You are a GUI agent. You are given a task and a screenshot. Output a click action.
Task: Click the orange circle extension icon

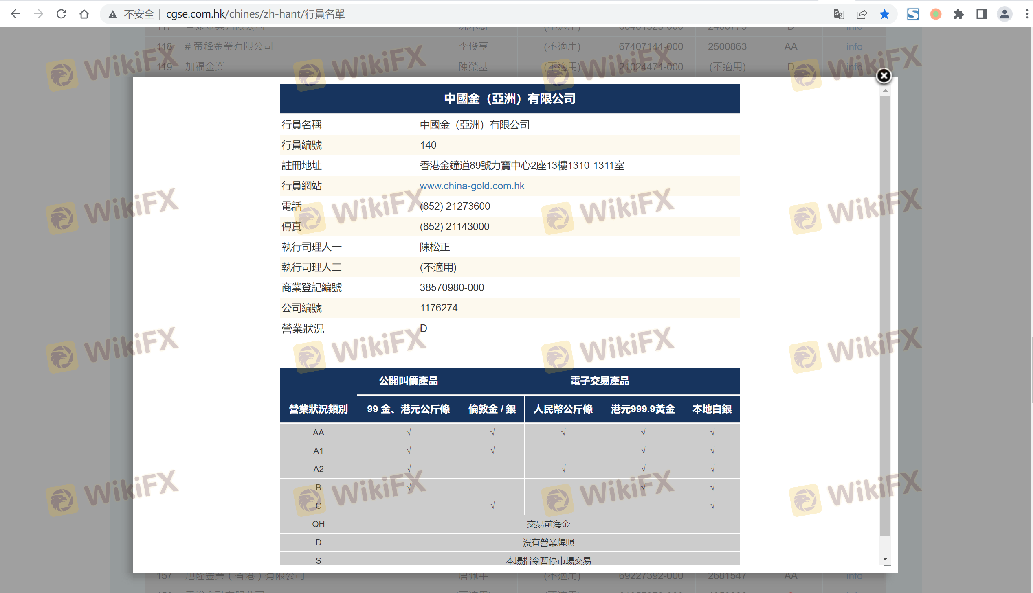[936, 14]
